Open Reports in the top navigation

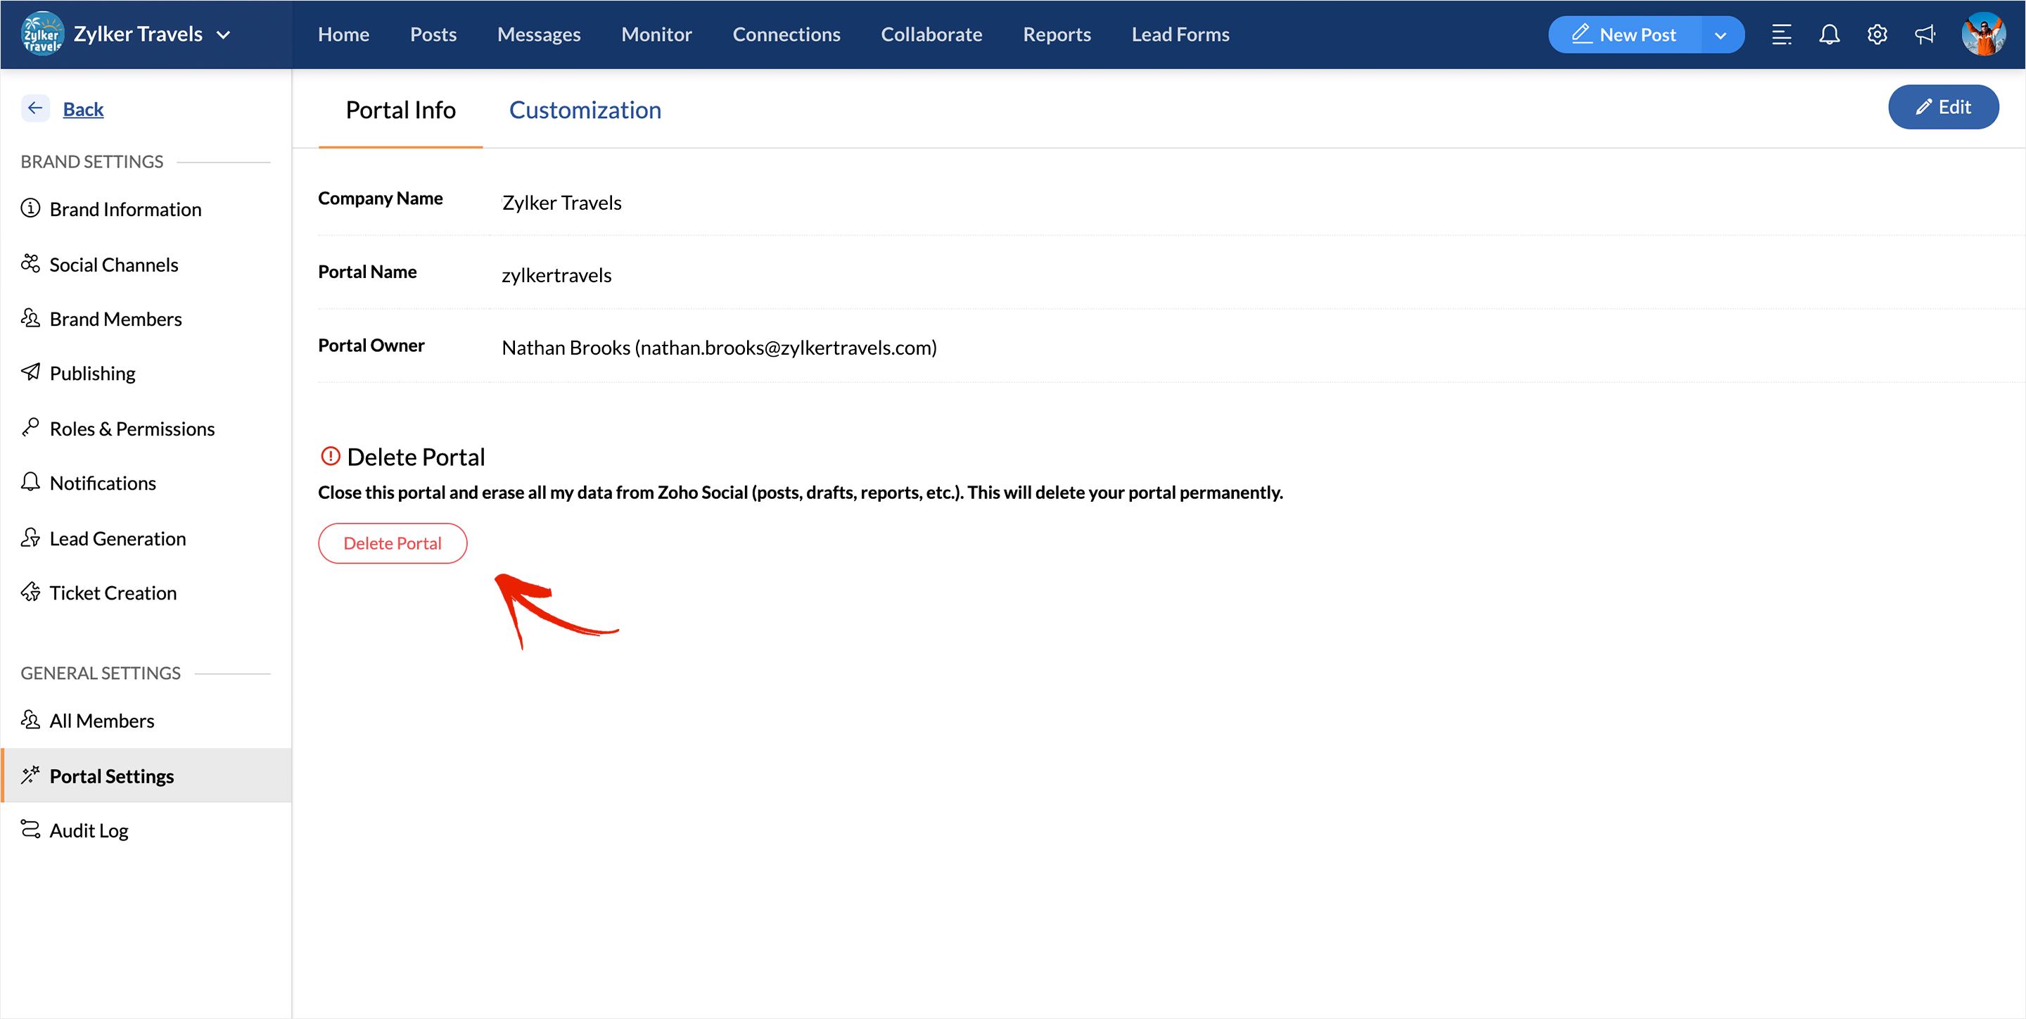tap(1056, 34)
